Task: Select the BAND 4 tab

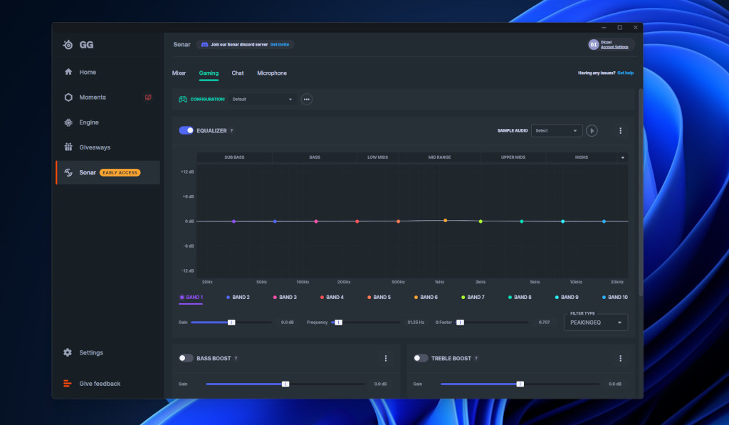Action: point(332,297)
